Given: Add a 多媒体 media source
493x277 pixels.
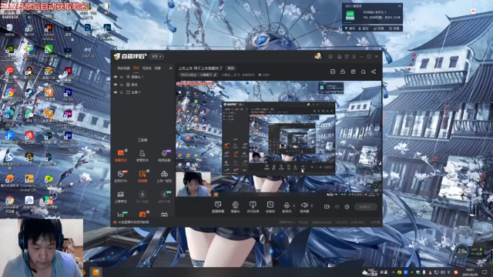Looking at the screenshot, I should tap(270, 207).
